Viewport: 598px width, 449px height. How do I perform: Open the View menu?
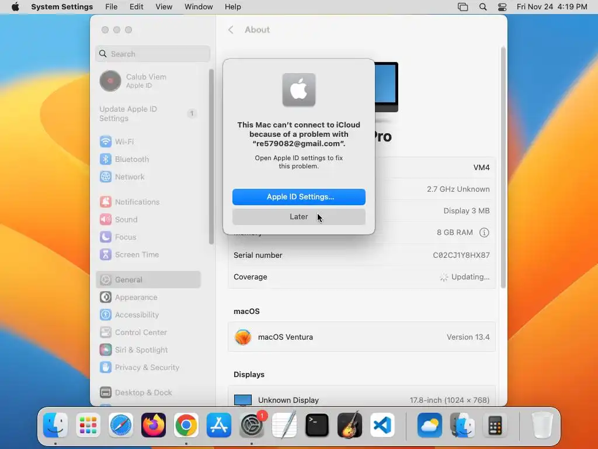click(164, 7)
